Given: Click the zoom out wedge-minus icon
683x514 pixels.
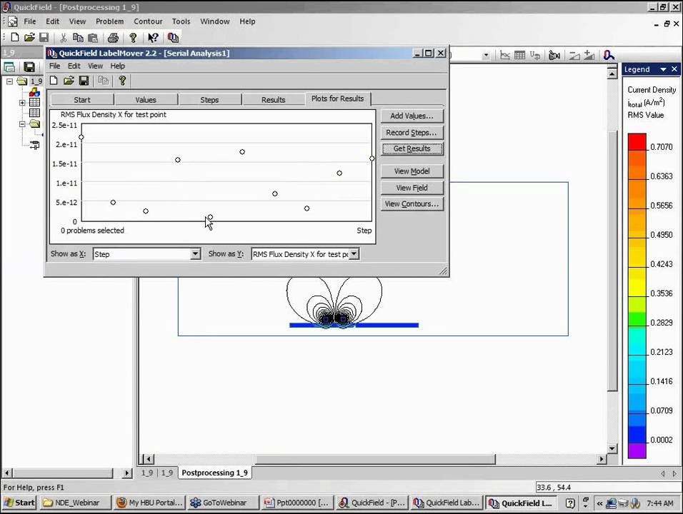Looking at the screenshot, I should tap(574, 55).
